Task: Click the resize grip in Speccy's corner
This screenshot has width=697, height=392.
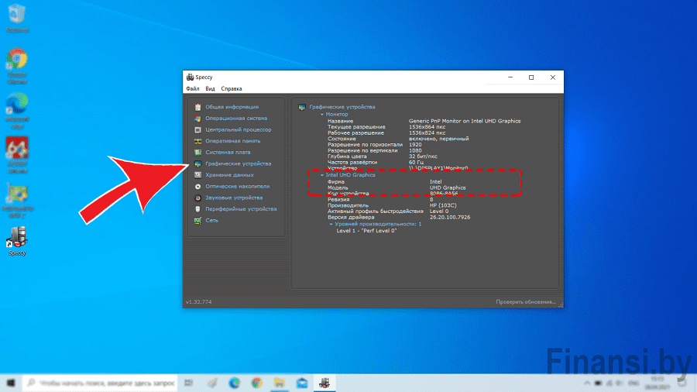Action: pyautogui.click(x=561, y=305)
